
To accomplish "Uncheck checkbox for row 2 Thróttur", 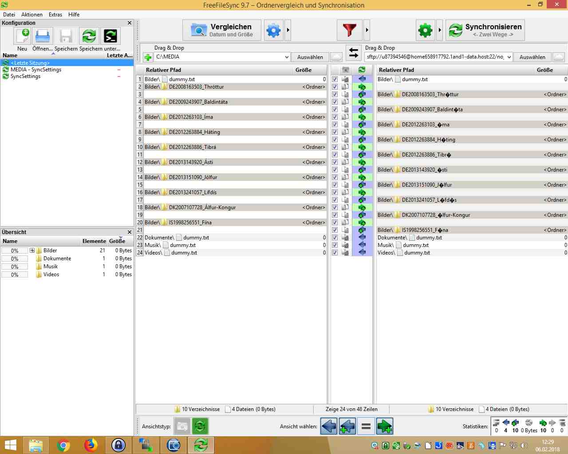I will (x=335, y=87).
